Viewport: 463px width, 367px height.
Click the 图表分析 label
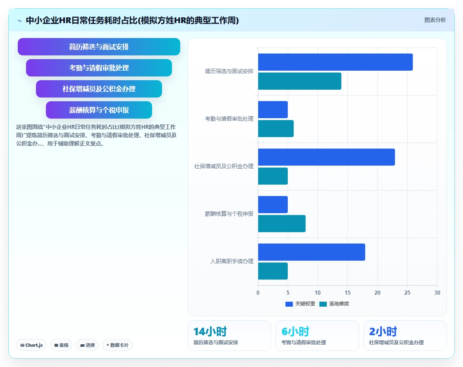pyautogui.click(x=435, y=20)
